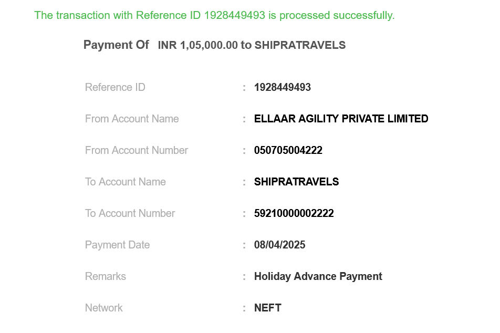The image size is (500, 333).
Task: Click the INR 1,05,000.00 payment amount
Action: tap(197, 45)
